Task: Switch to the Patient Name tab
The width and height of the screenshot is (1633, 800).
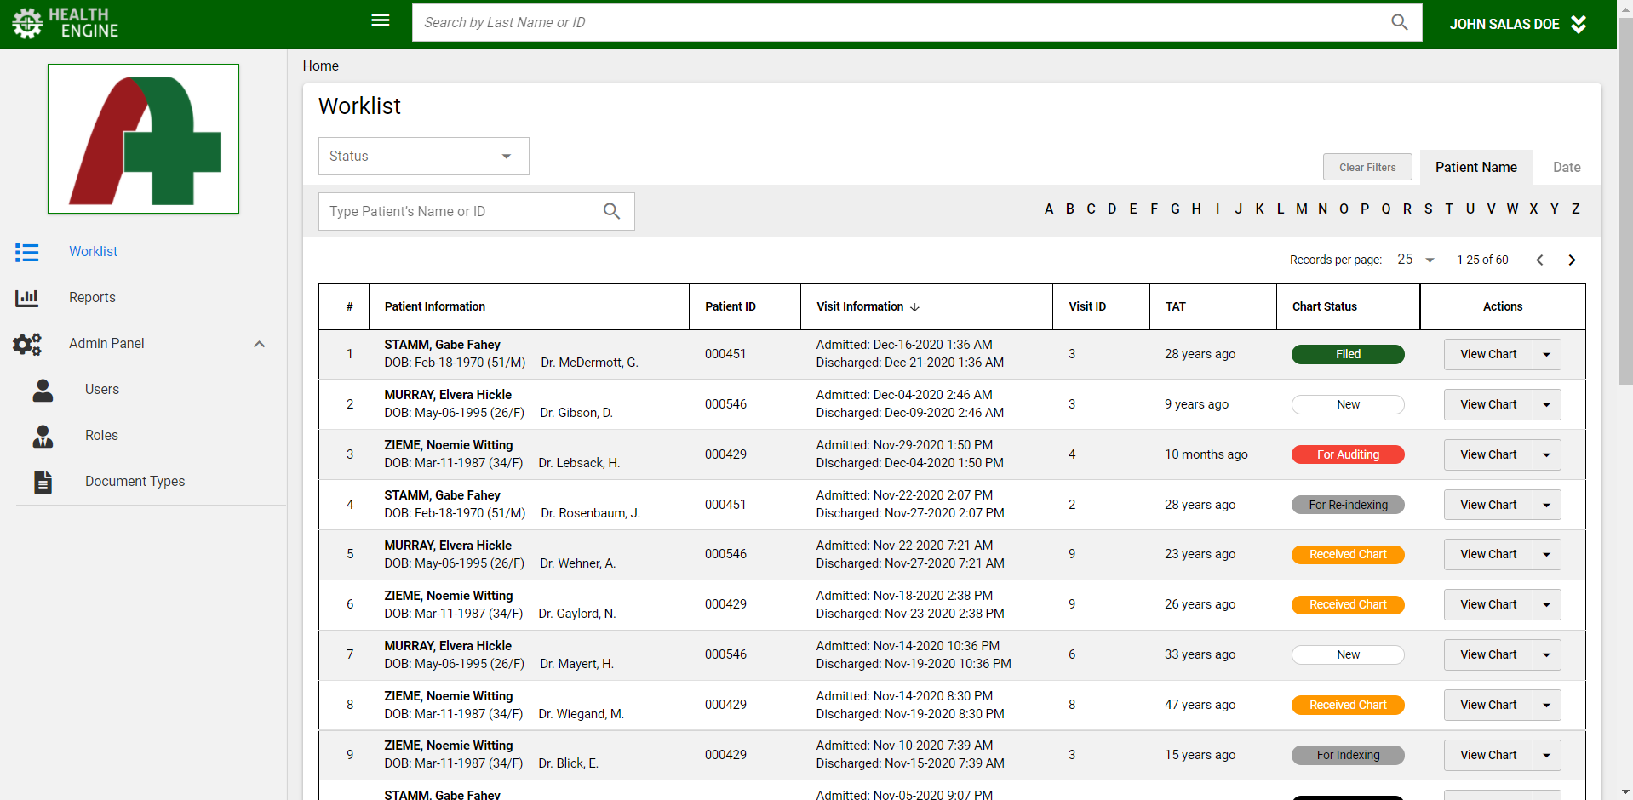Action: (1476, 168)
